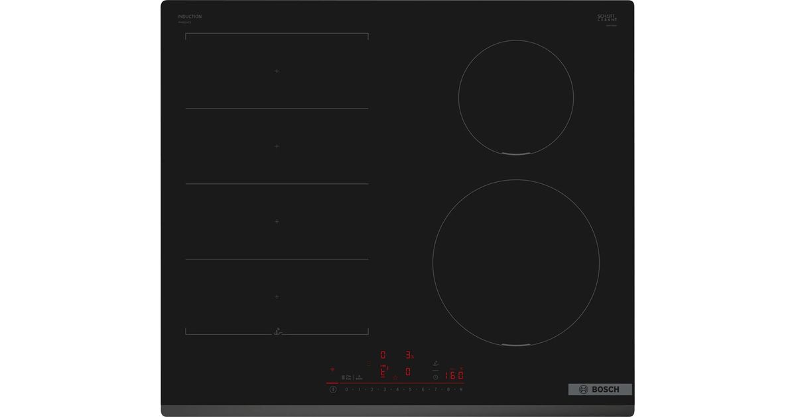
Task: Select power level 0 on the slider
Action: point(346,389)
